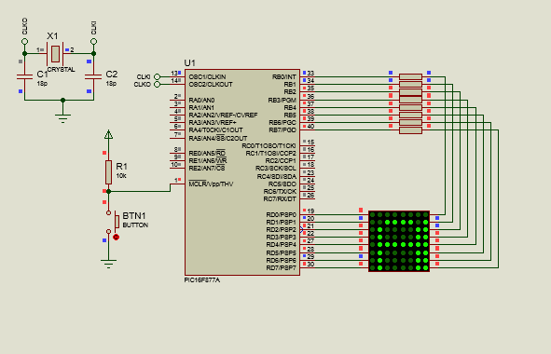Click the CLKO terminal at pin 14
Screen dimensions: 551x354
pyautogui.click(x=157, y=84)
